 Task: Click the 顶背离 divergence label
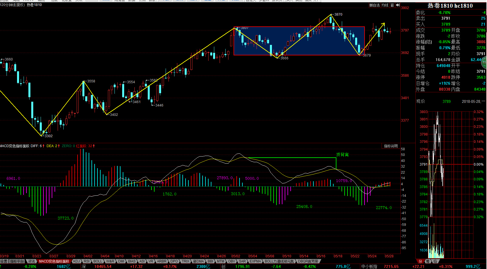(342, 155)
